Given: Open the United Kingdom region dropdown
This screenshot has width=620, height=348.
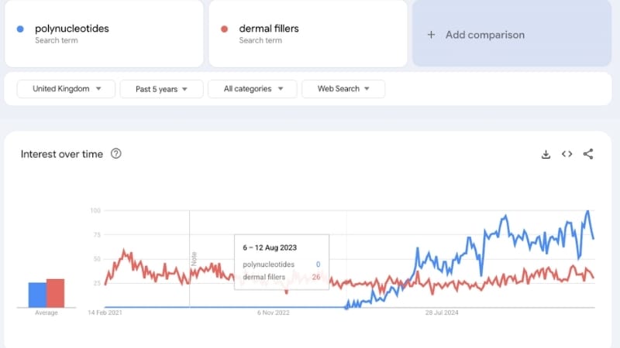Looking at the screenshot, I should point(66,89).
